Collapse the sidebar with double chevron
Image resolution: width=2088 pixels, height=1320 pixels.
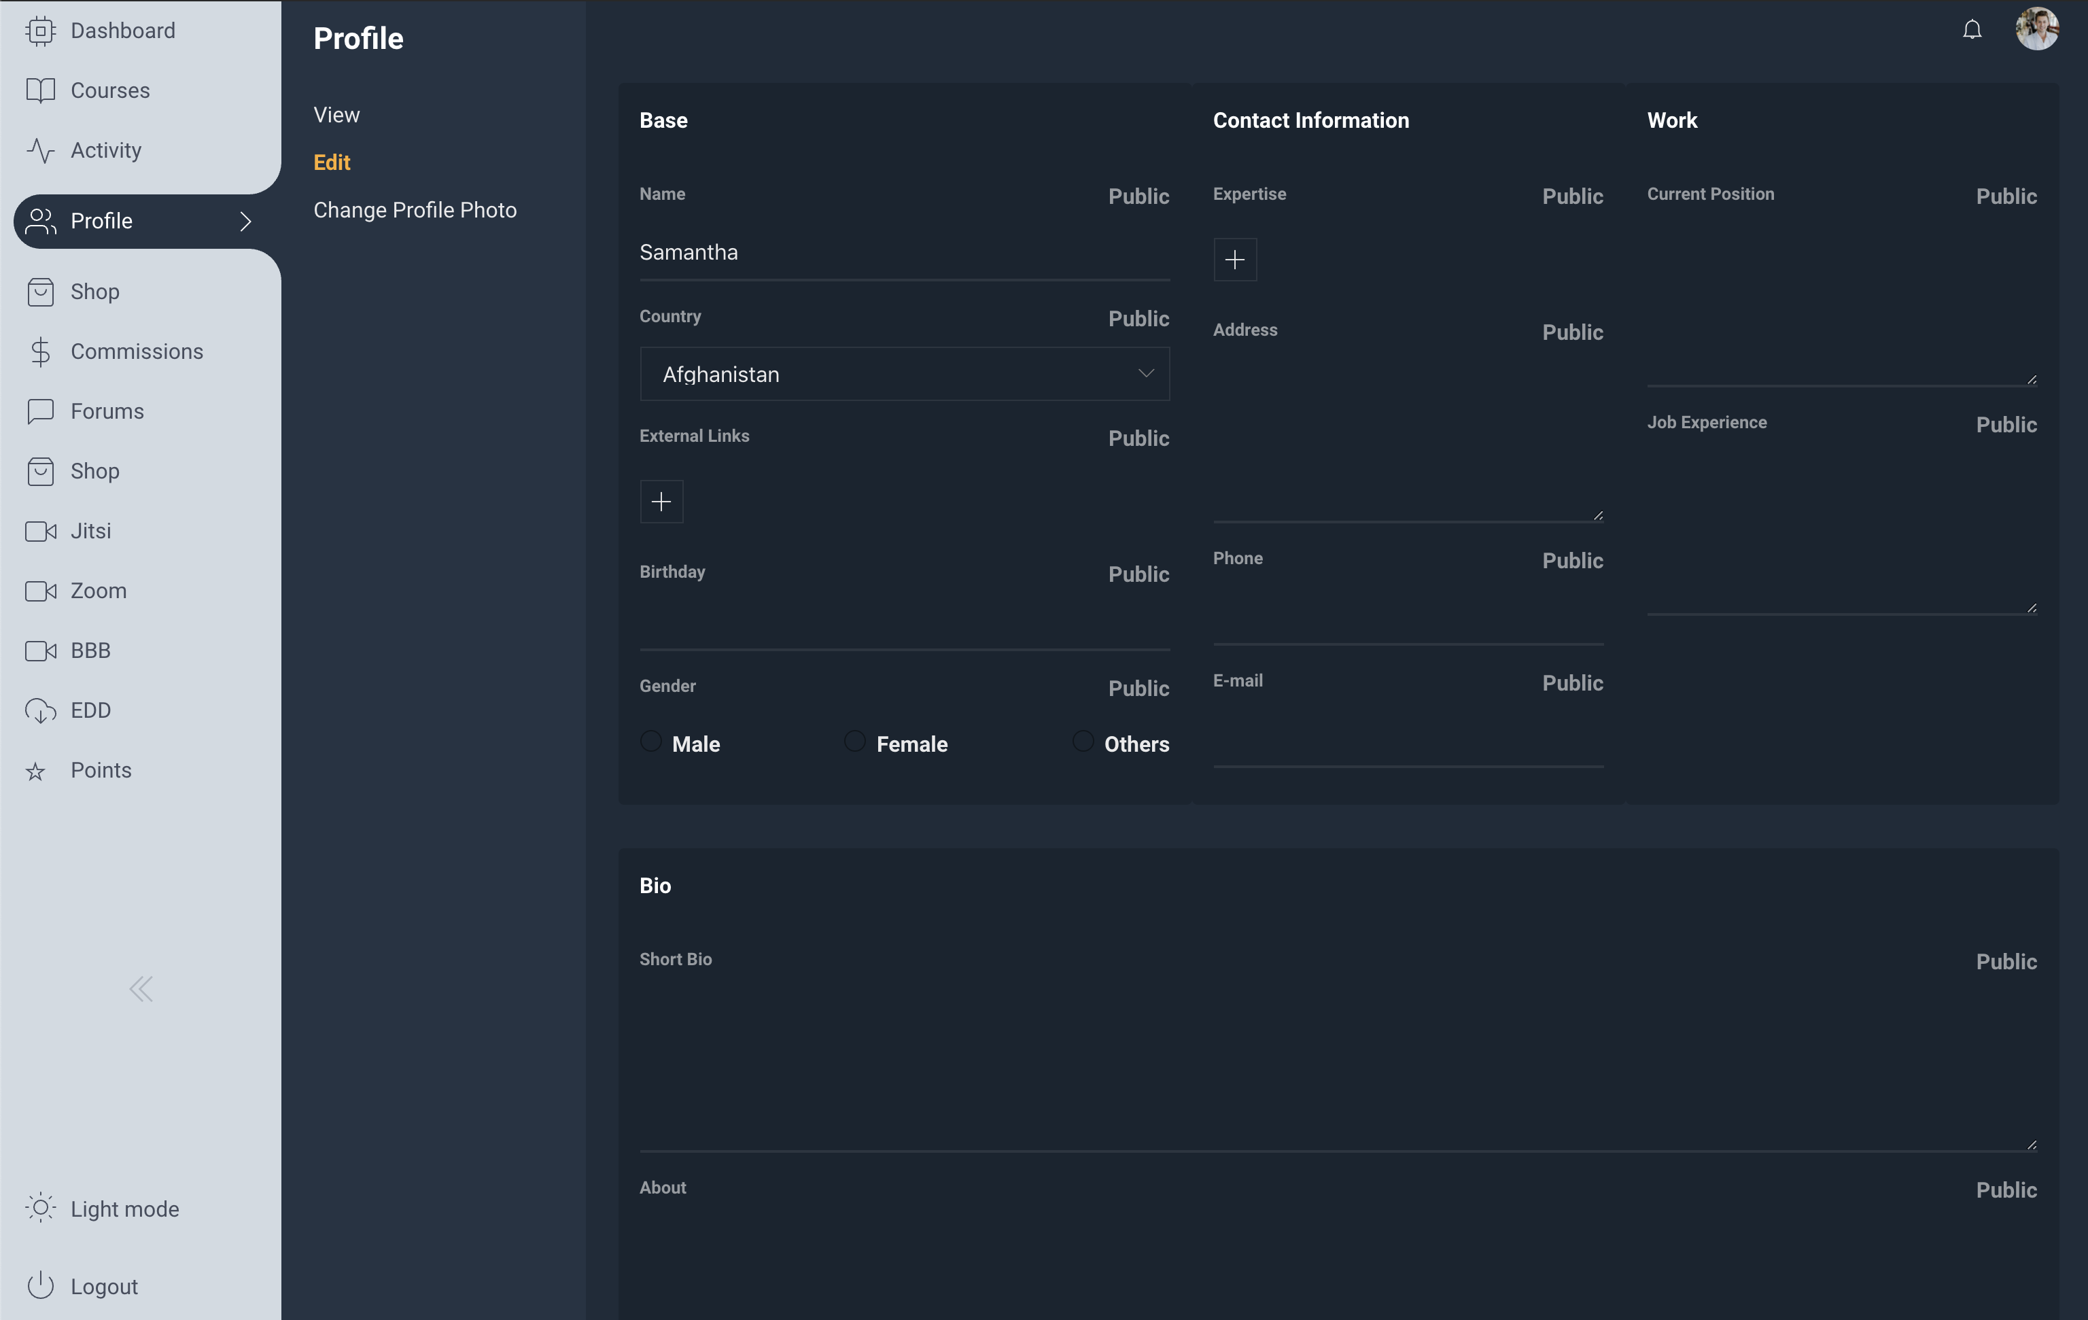141,989
